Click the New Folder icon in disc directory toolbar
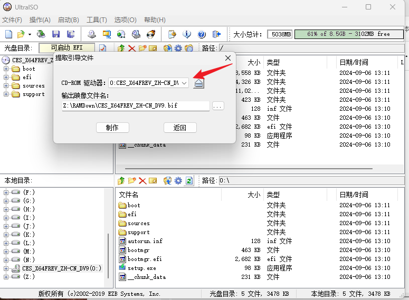The image size is (409, 300). coord(142,48)
